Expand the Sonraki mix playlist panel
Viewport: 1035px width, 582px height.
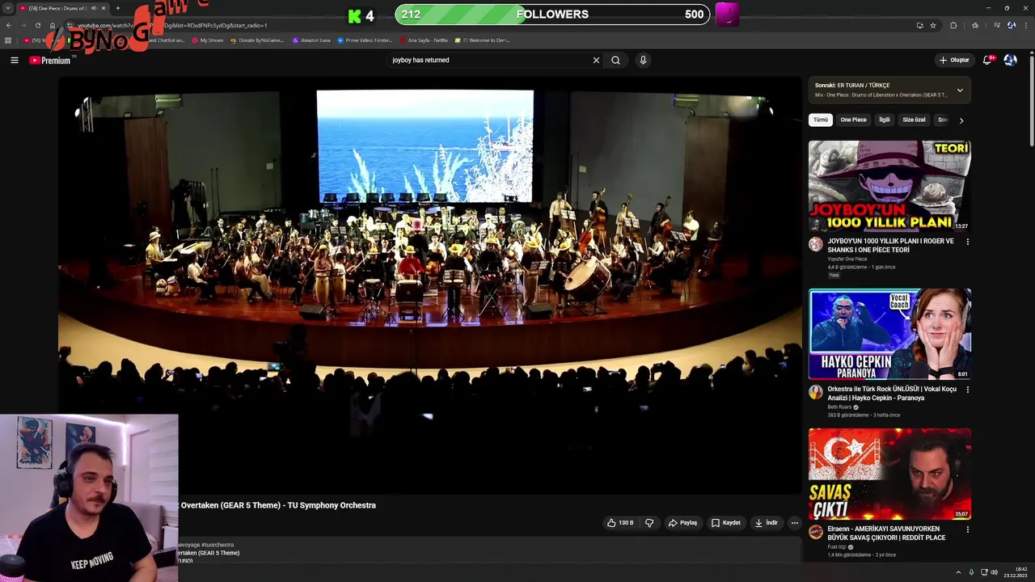[960, 90]
